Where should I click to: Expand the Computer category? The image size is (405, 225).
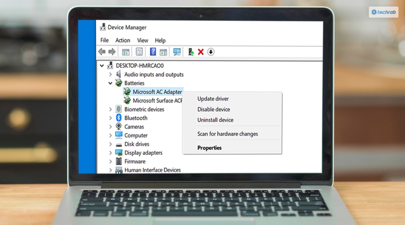(x=110, y=135)
